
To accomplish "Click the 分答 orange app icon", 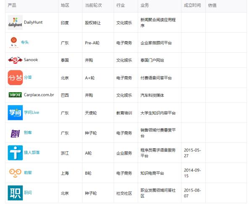I will (x=15, y=78).
